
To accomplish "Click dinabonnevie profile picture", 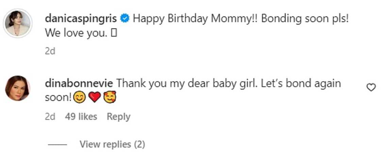I will tap(17, 88).
